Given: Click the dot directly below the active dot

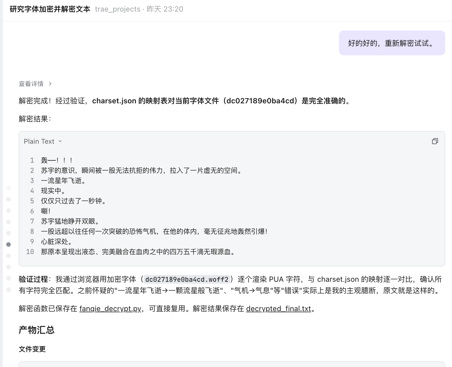Looking at the screenshot, I should [8, 256].
